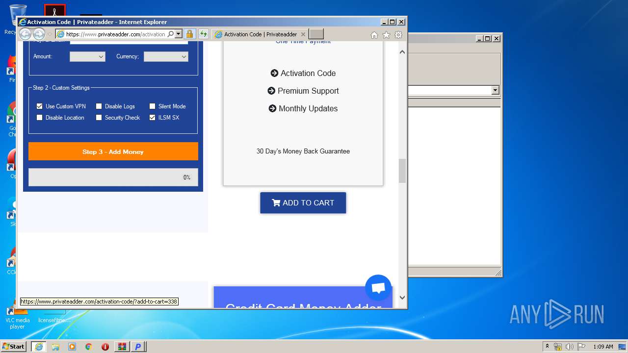Click the address bar URL field
Image resolution: width=628 pixels, height=353 pixels.
116,34
